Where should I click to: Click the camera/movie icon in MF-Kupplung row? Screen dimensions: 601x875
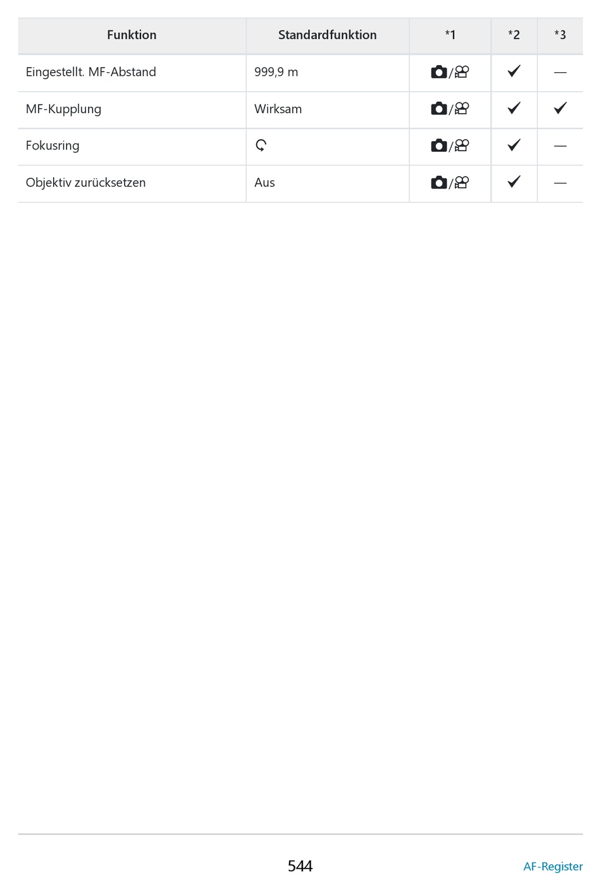[450, 109]
